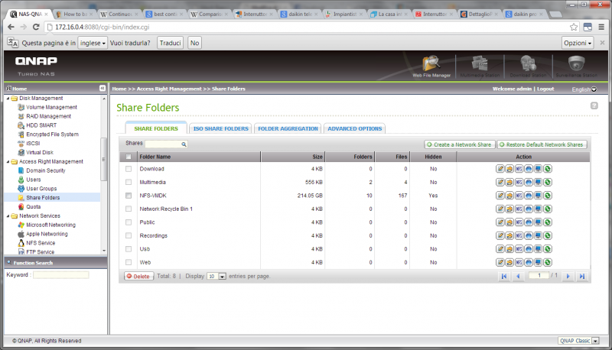The image size is (612, 350).
Task: Click refresh icon for NFS-VMDK share
Action: (548, 196)
